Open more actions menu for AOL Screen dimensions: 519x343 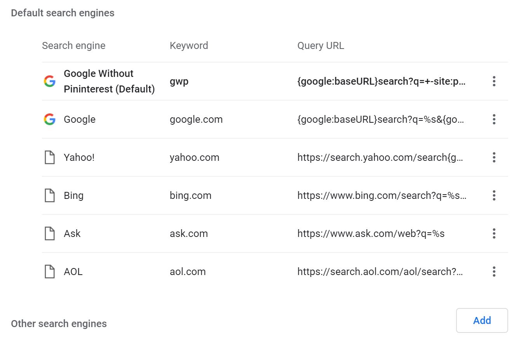tap(494, 272)
